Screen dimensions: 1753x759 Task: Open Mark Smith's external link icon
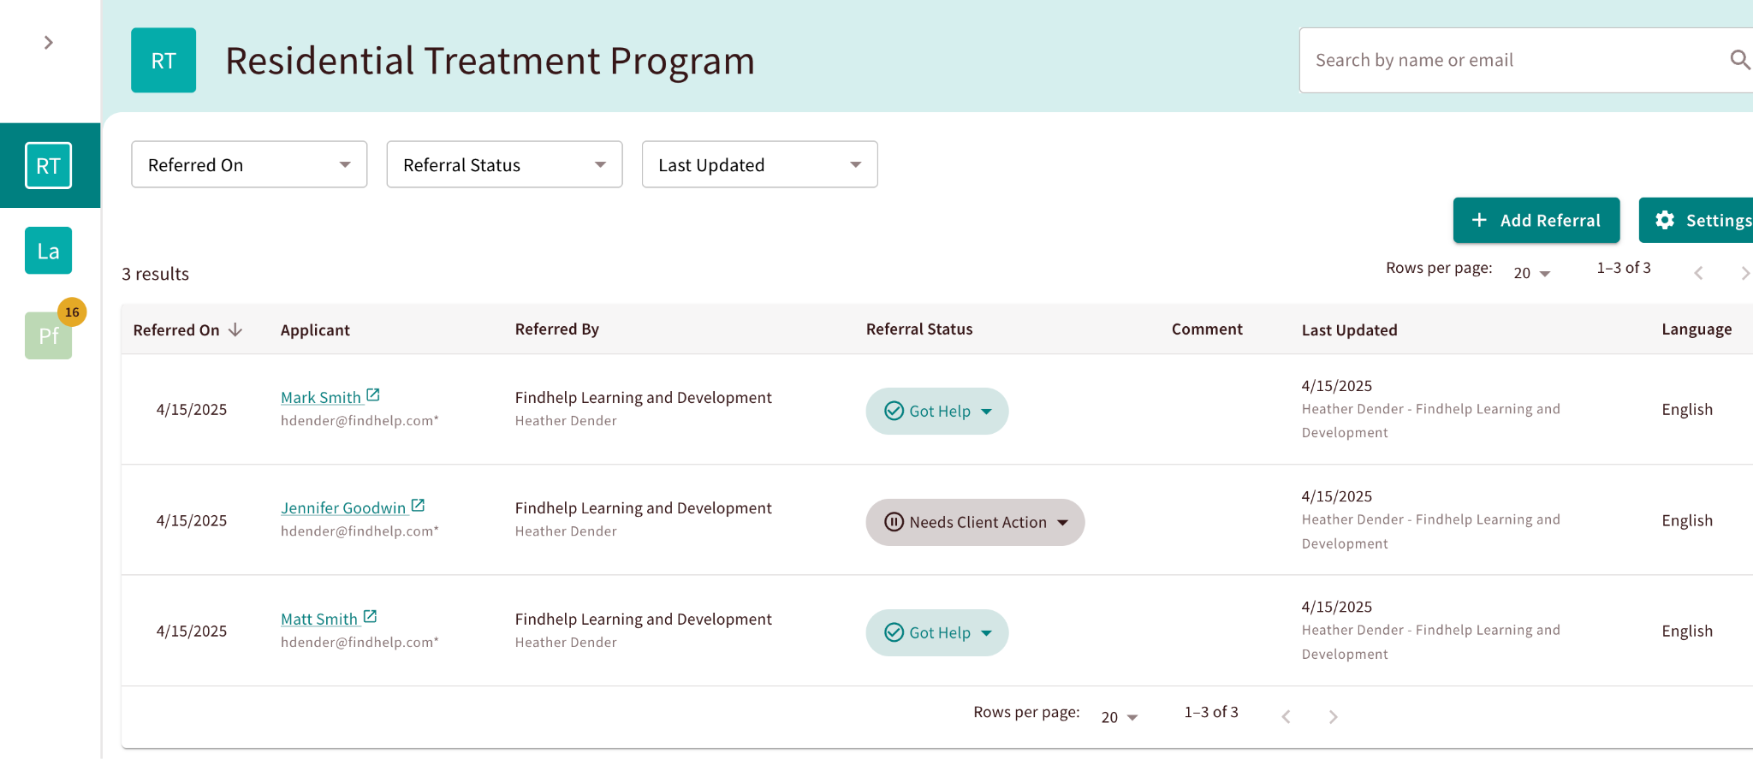pyautogui.click(x=373, y=395)
